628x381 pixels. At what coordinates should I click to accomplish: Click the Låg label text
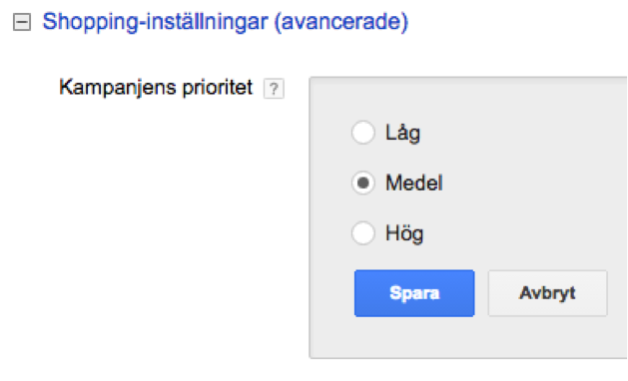403,133
